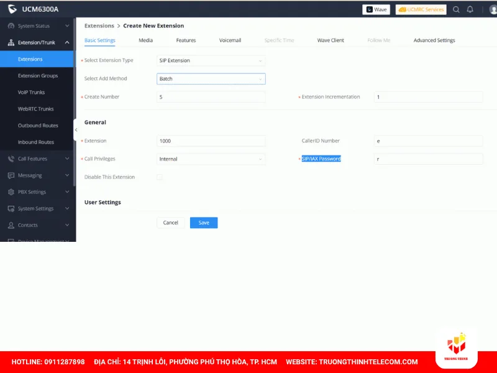This screenshot has height=373, width=497.
Task: Switch to the Features tab
Action: click(186, 40)
